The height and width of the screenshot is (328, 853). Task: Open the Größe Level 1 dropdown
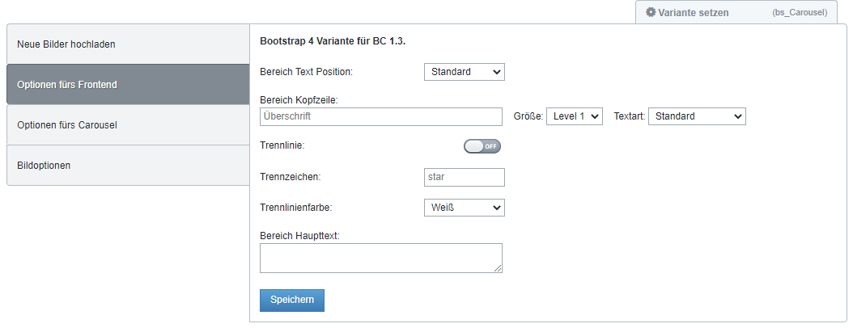[x=575, y=116]
